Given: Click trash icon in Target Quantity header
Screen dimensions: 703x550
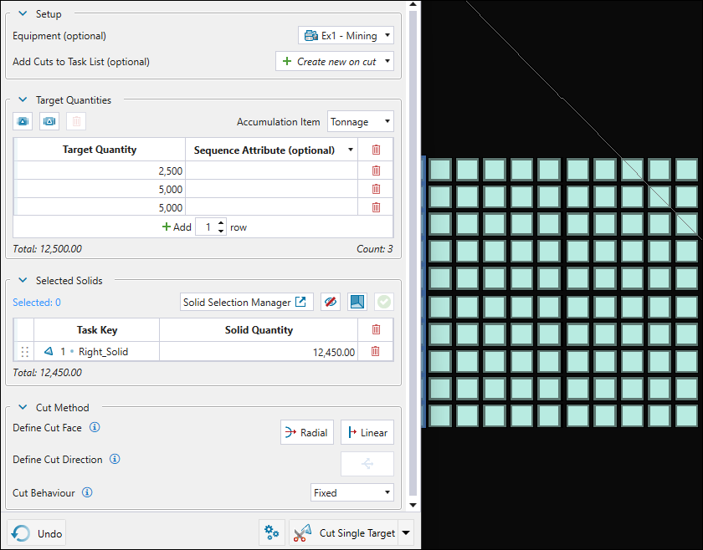Looking at the screenshot, I should point(376,150).
